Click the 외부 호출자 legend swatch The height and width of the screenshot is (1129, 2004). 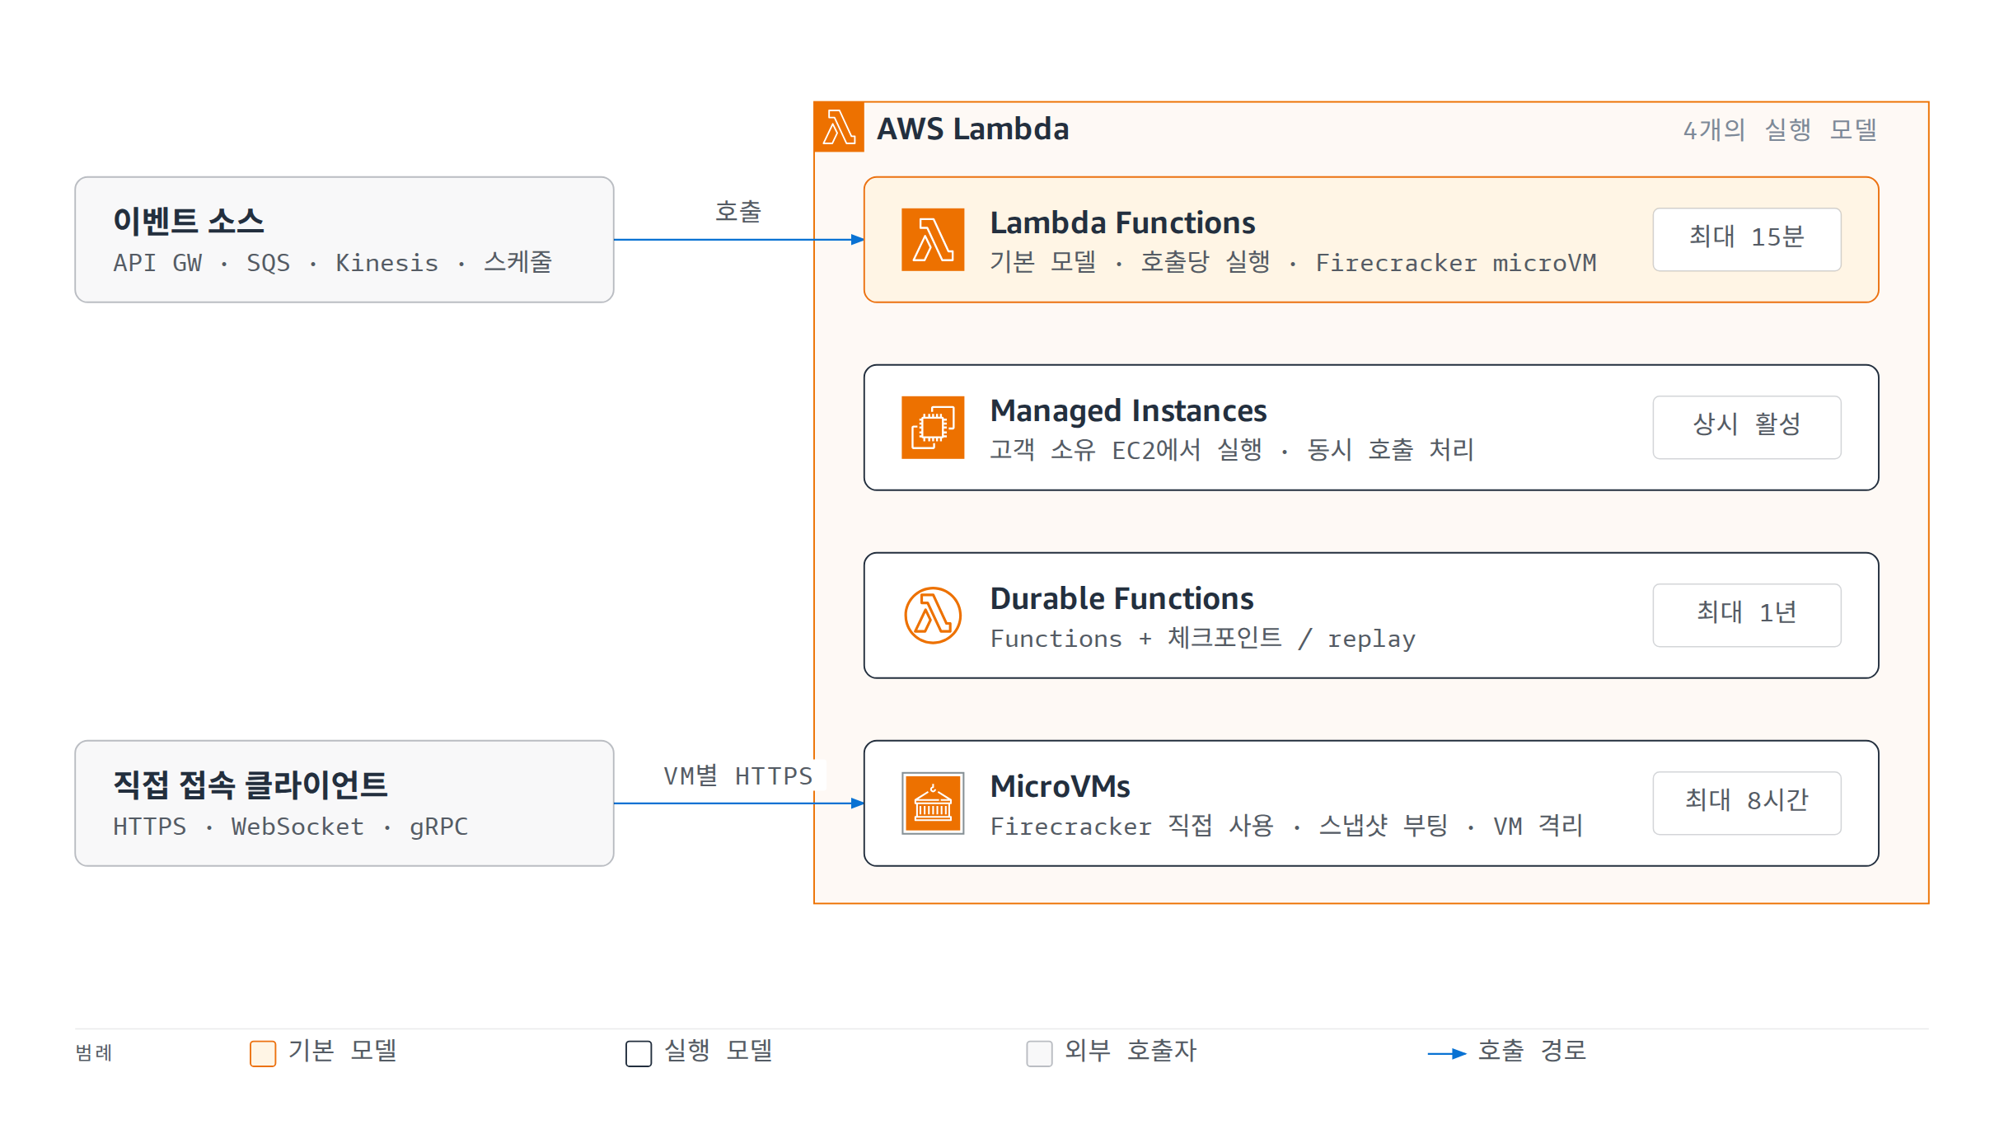tap(1039, 1053)
